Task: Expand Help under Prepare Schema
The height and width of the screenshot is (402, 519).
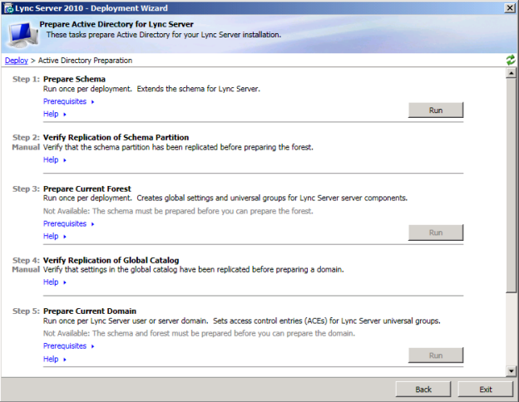Action: click(x=54, y=114)
